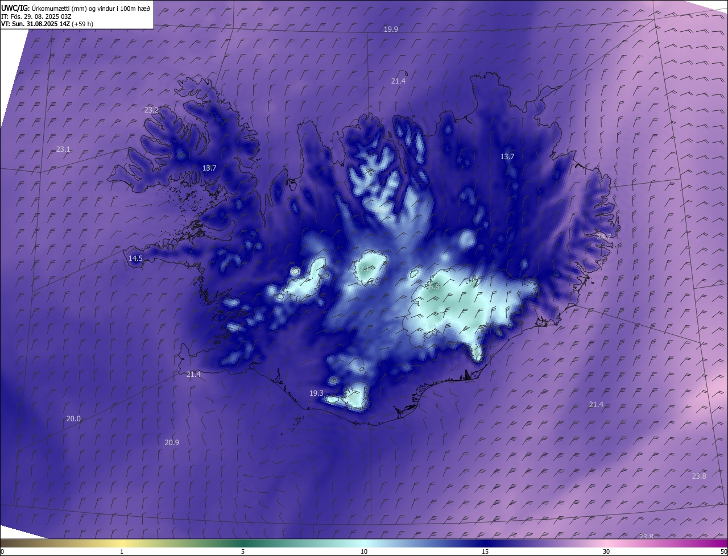The image size is (728, 556).
Task: Click the 20.9 value label on the map
Action: 172,442
